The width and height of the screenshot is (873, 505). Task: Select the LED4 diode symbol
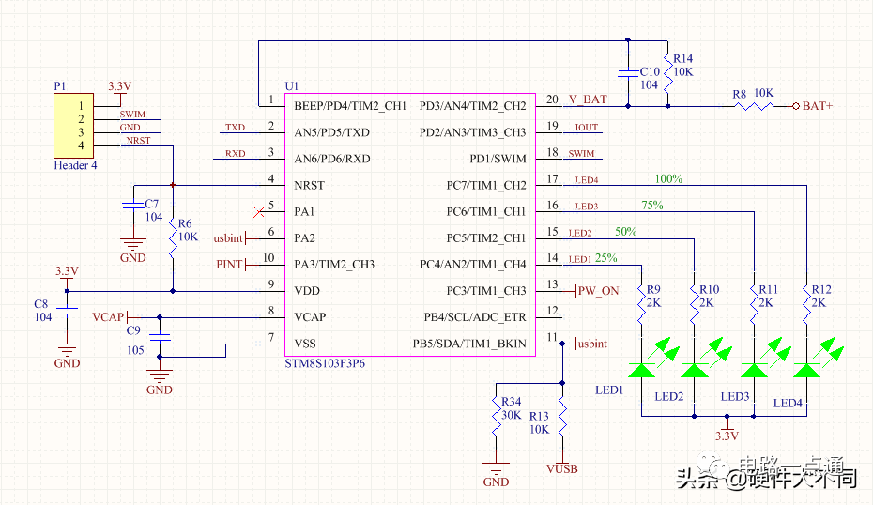tap(805, 369)
